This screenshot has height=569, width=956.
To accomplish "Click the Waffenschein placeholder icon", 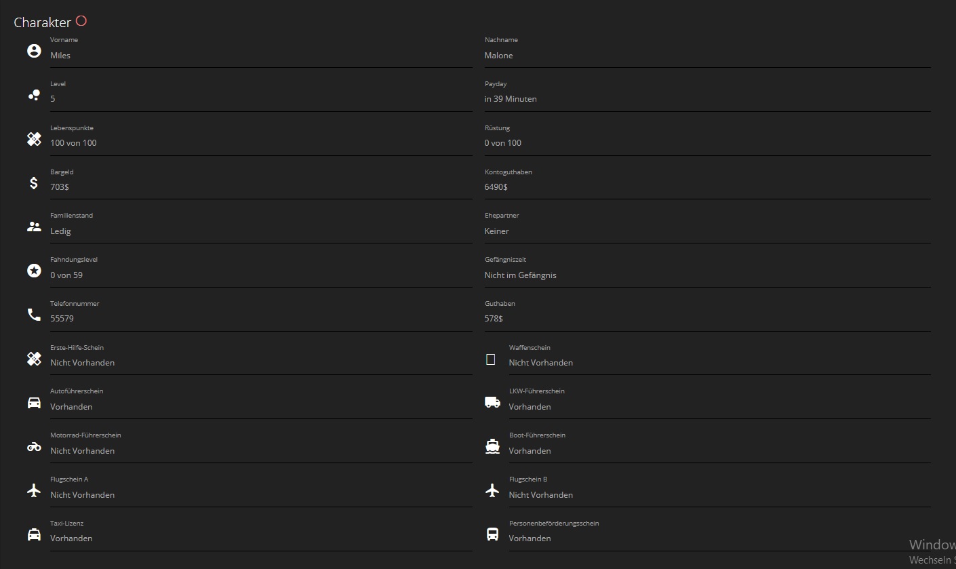I will (x=491, y=359).
